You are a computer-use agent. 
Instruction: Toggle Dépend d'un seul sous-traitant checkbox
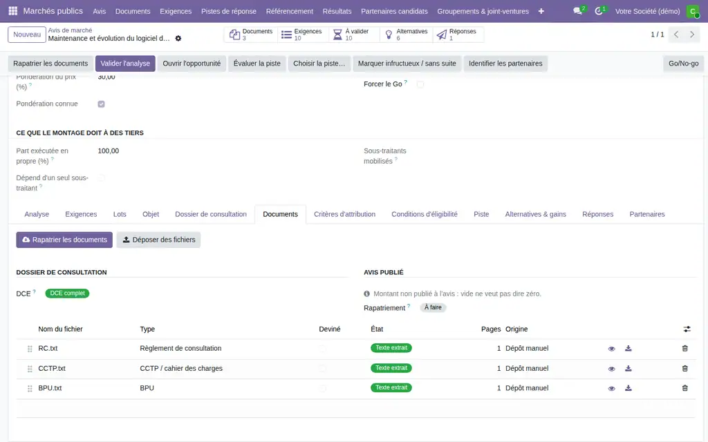(x=101, y=178)
